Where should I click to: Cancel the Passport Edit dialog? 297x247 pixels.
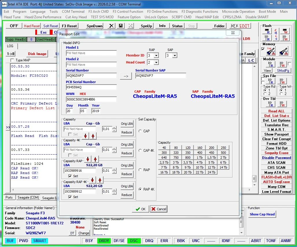[159, 209]
